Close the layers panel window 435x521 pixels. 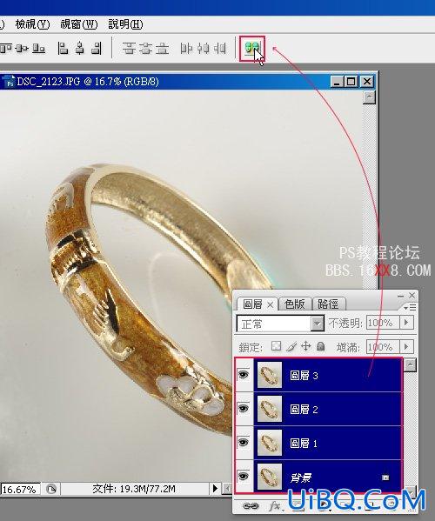pyautogui.click(x=412, y=295)
